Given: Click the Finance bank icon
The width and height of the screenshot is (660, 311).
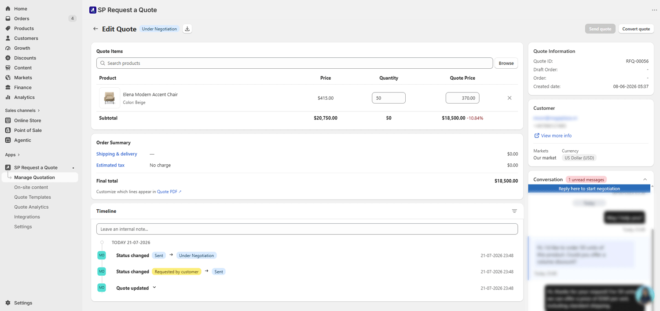Looking at the screenshot, I should (x=8, y=87).
